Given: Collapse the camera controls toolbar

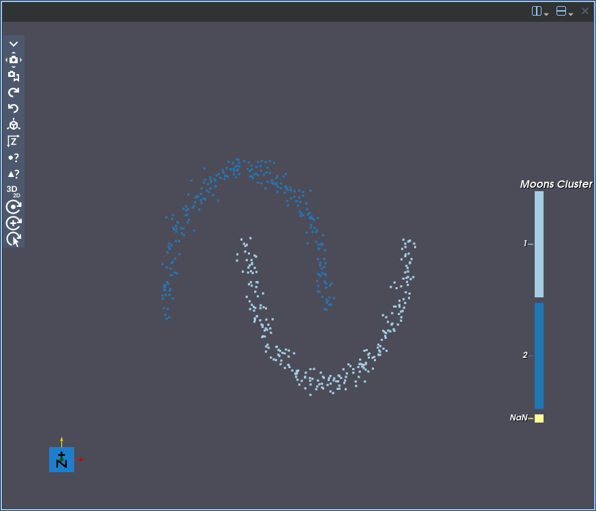Looking at the screenshot, I should tap(14, 44).
